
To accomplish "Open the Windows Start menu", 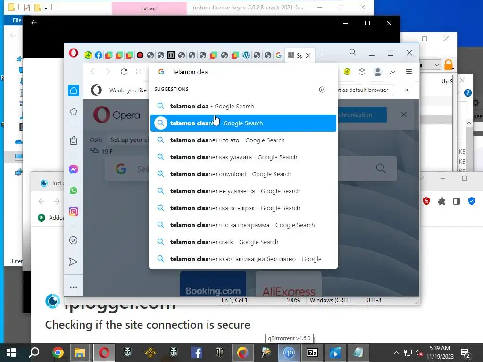I will coord(11,353).
